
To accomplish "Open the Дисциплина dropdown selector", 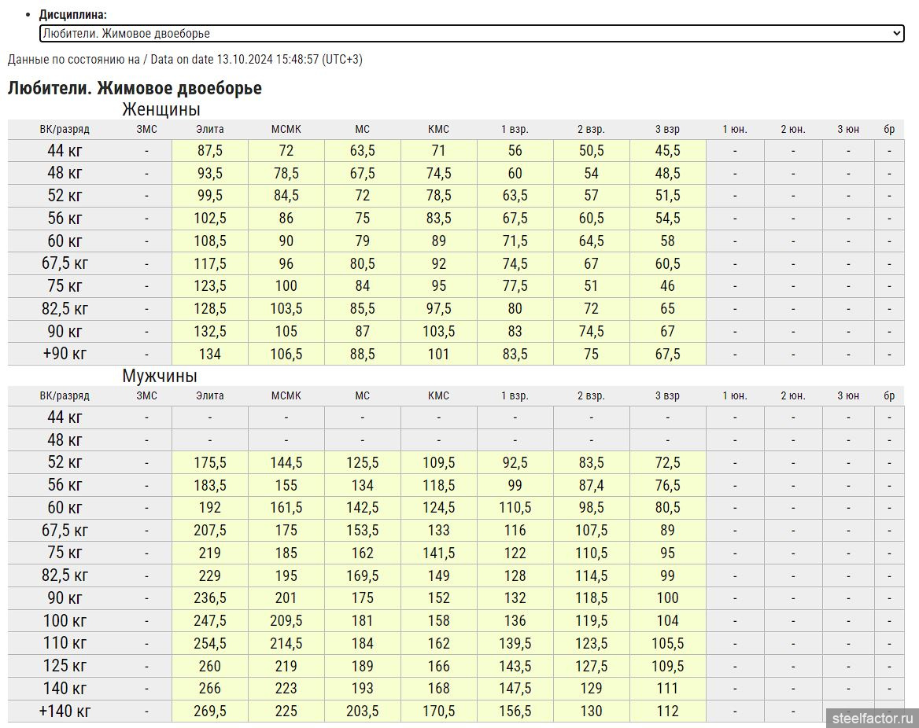I will (471, 34).
